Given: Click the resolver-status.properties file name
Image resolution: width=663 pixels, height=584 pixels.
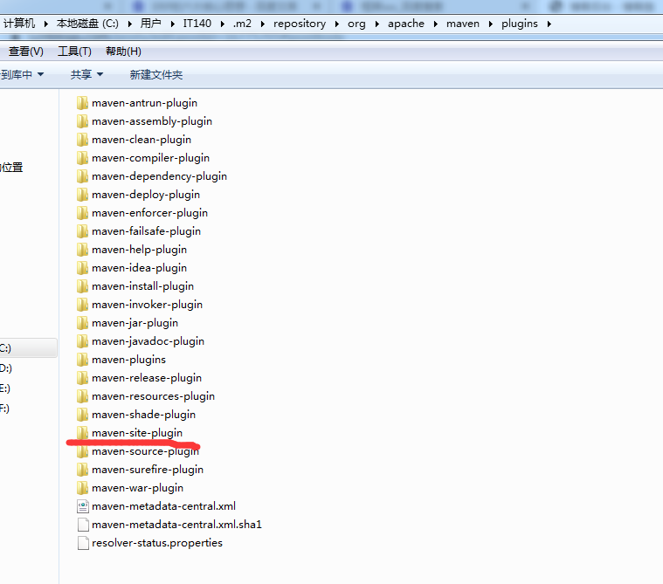Looking at the screenshot, I should click(157, 543).
